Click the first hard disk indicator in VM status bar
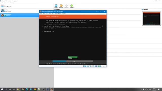 tap(84, 66)
